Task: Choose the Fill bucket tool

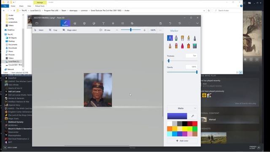Action: coord(195,46)
